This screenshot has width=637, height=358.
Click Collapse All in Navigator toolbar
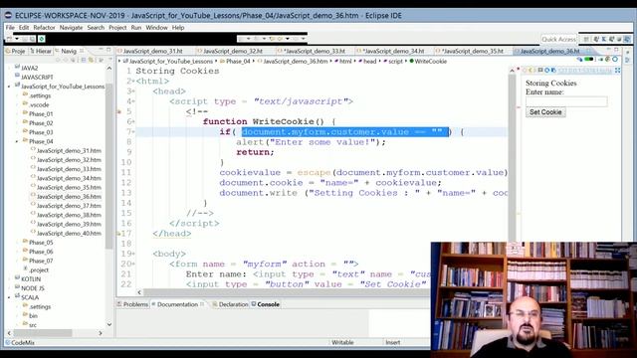click(84, 60)
